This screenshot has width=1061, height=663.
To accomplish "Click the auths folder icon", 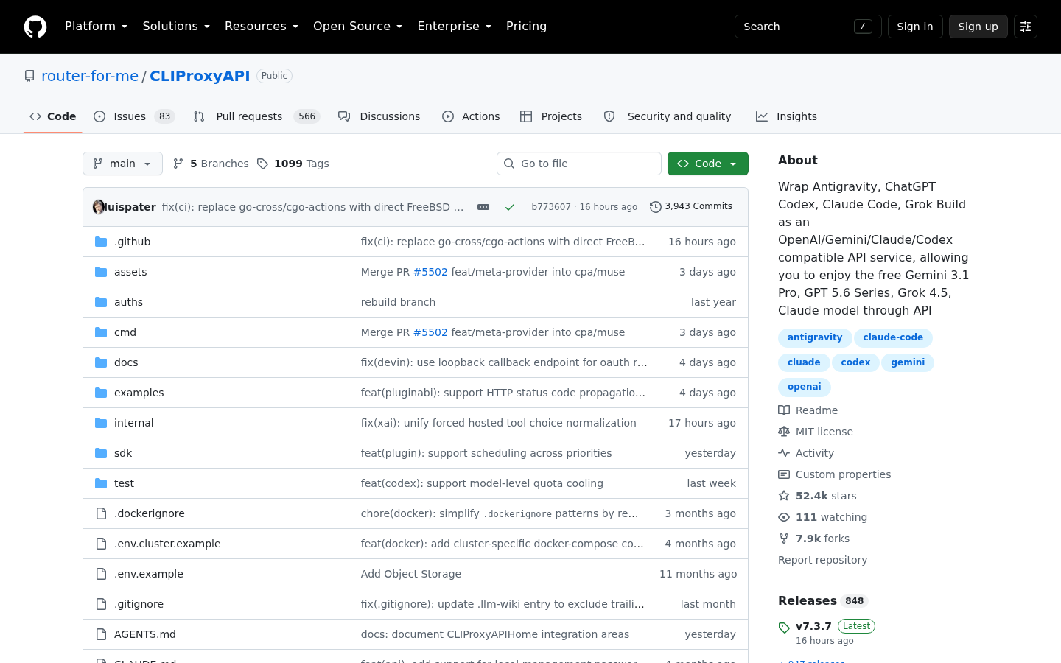I will click(101, 302).
